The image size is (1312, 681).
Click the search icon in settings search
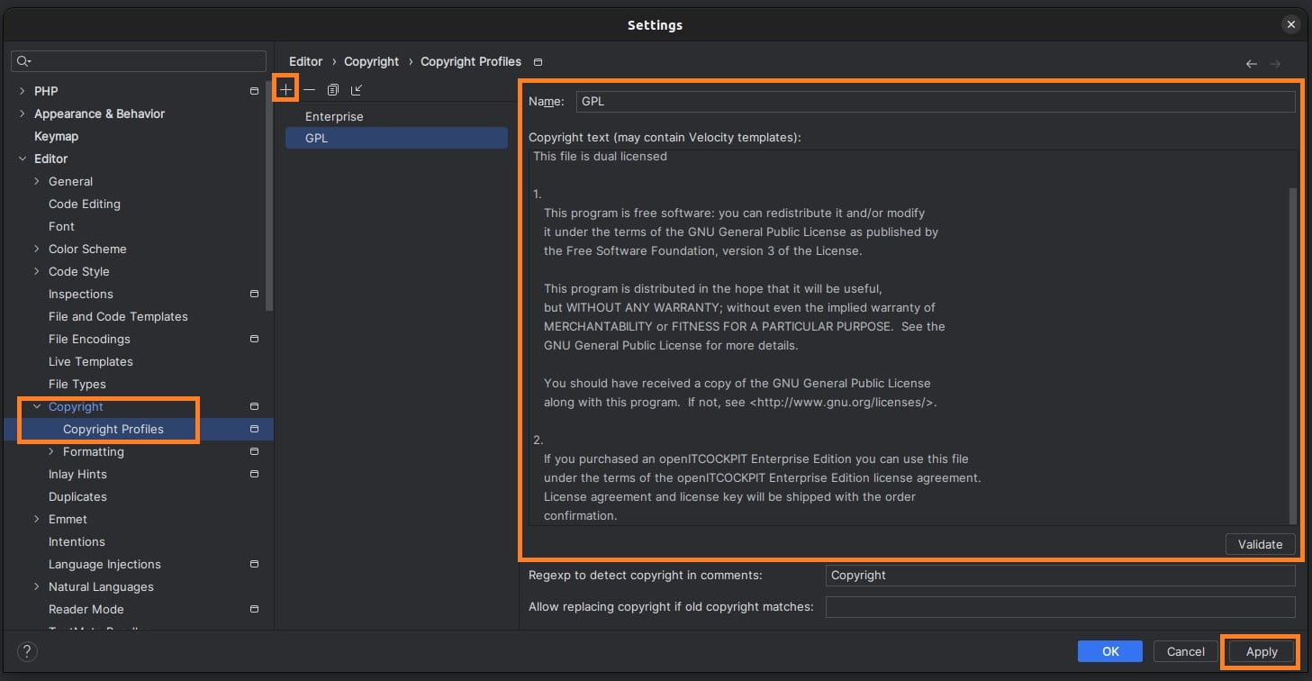pos(23,61)
